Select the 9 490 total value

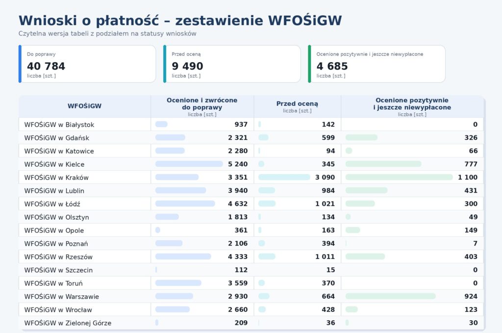tap(187, 66)
